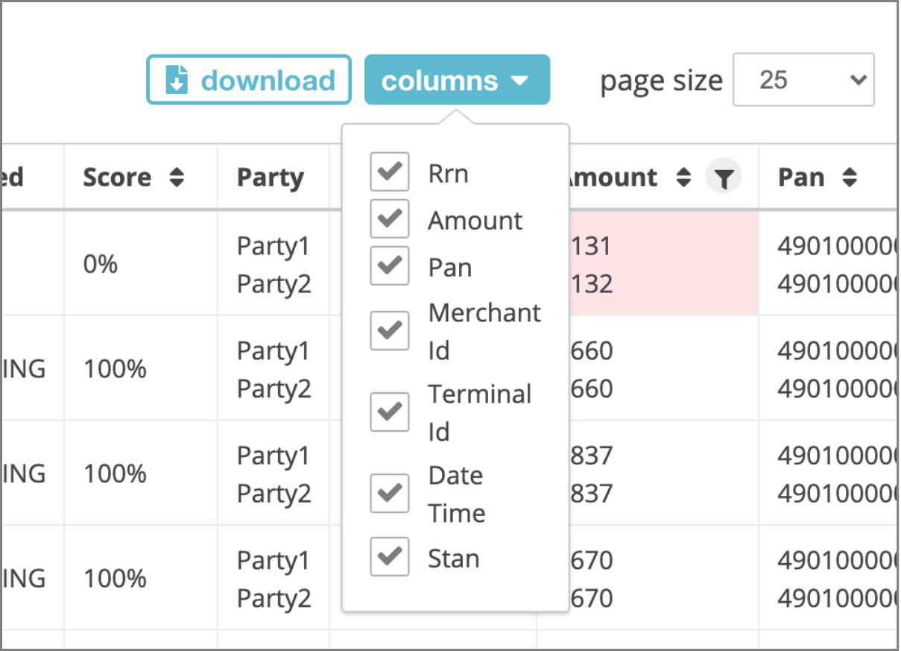Viewport: 901px width, 651px height.
Task: Open the page size dropdown
Action: 803,79
